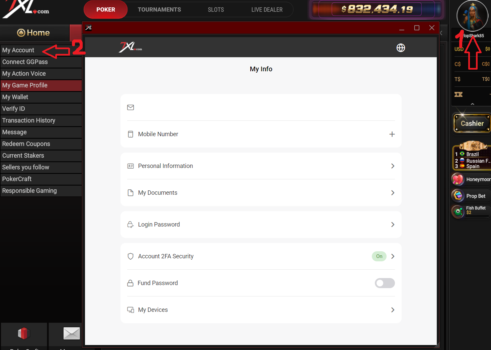Close the My Info dialog window
The width and height of the screenshot is (491, 350).
click(x=432, y=28)
